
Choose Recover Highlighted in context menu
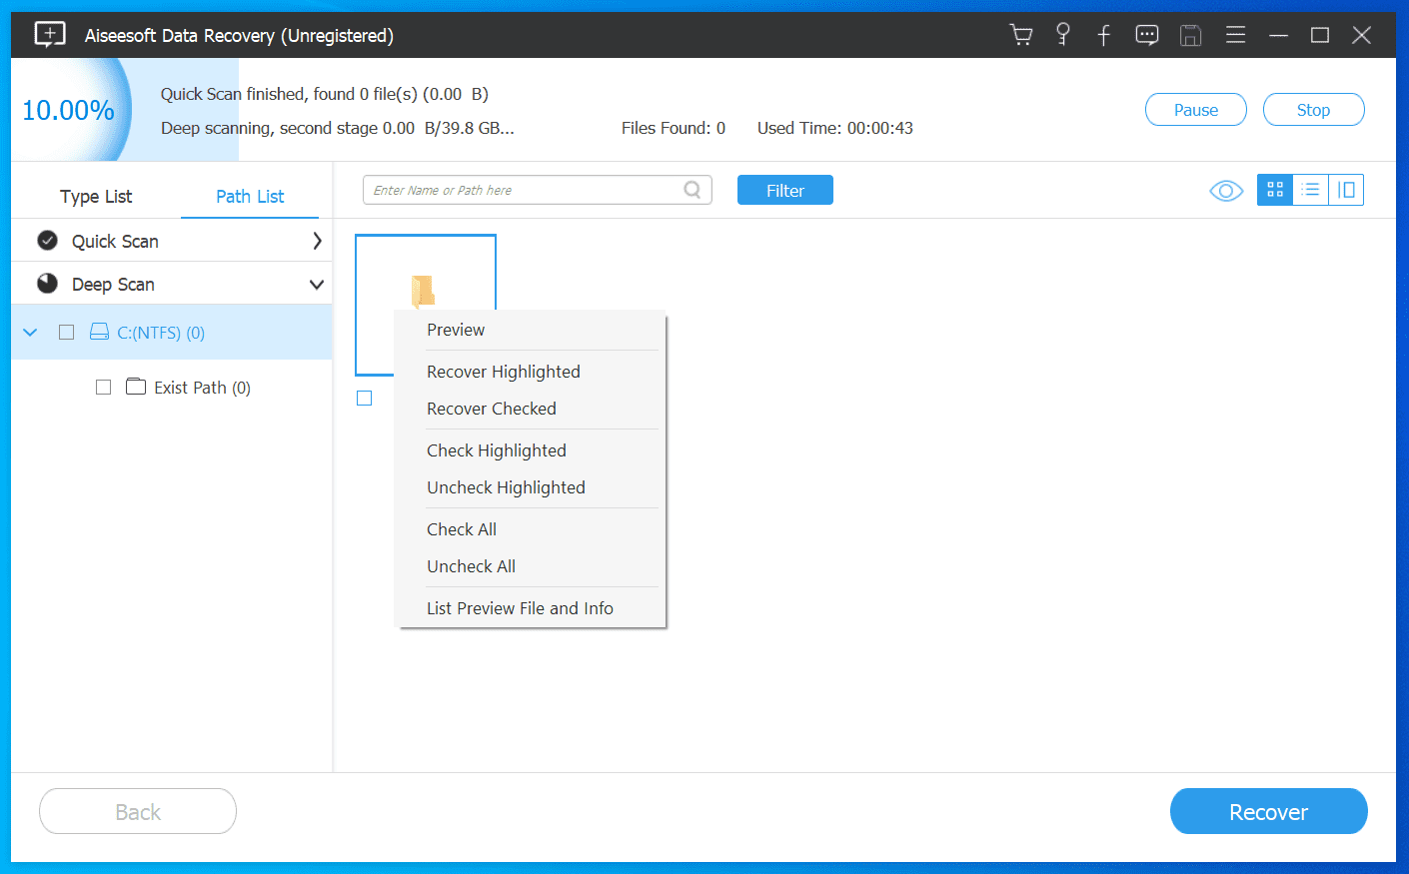(x=532, y=372)
